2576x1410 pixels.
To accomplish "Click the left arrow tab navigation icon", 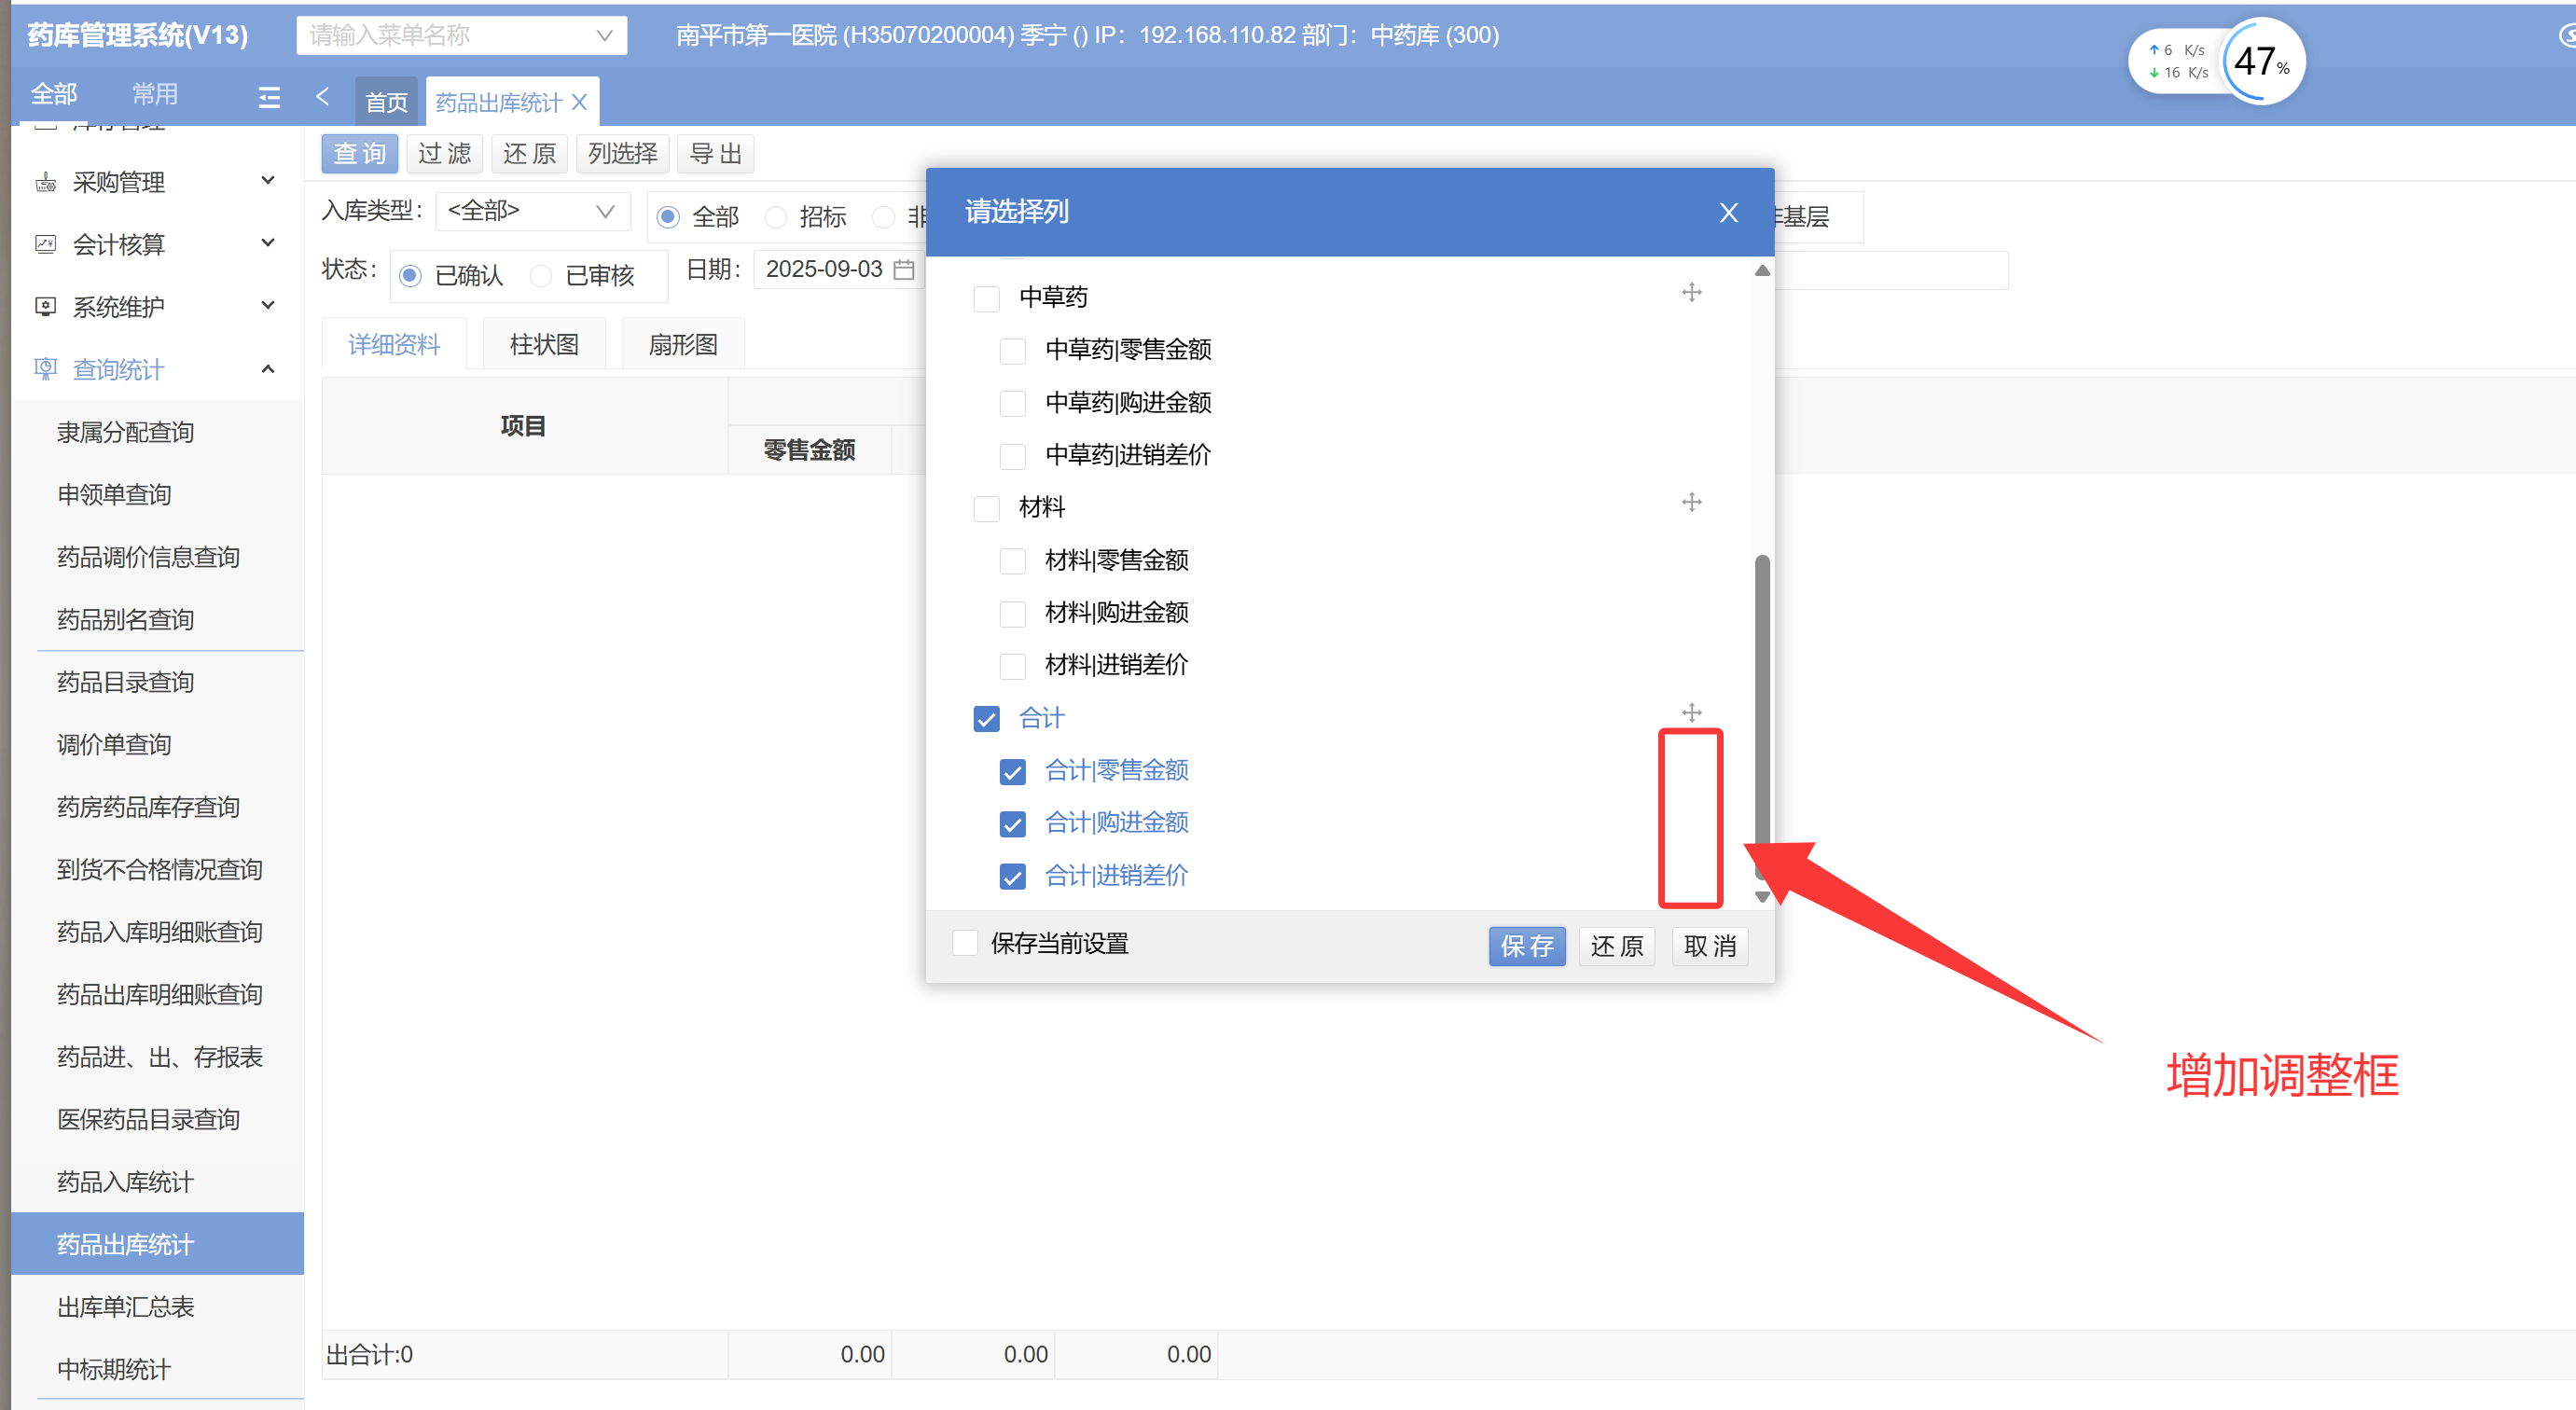I will (x=322, y=97).
